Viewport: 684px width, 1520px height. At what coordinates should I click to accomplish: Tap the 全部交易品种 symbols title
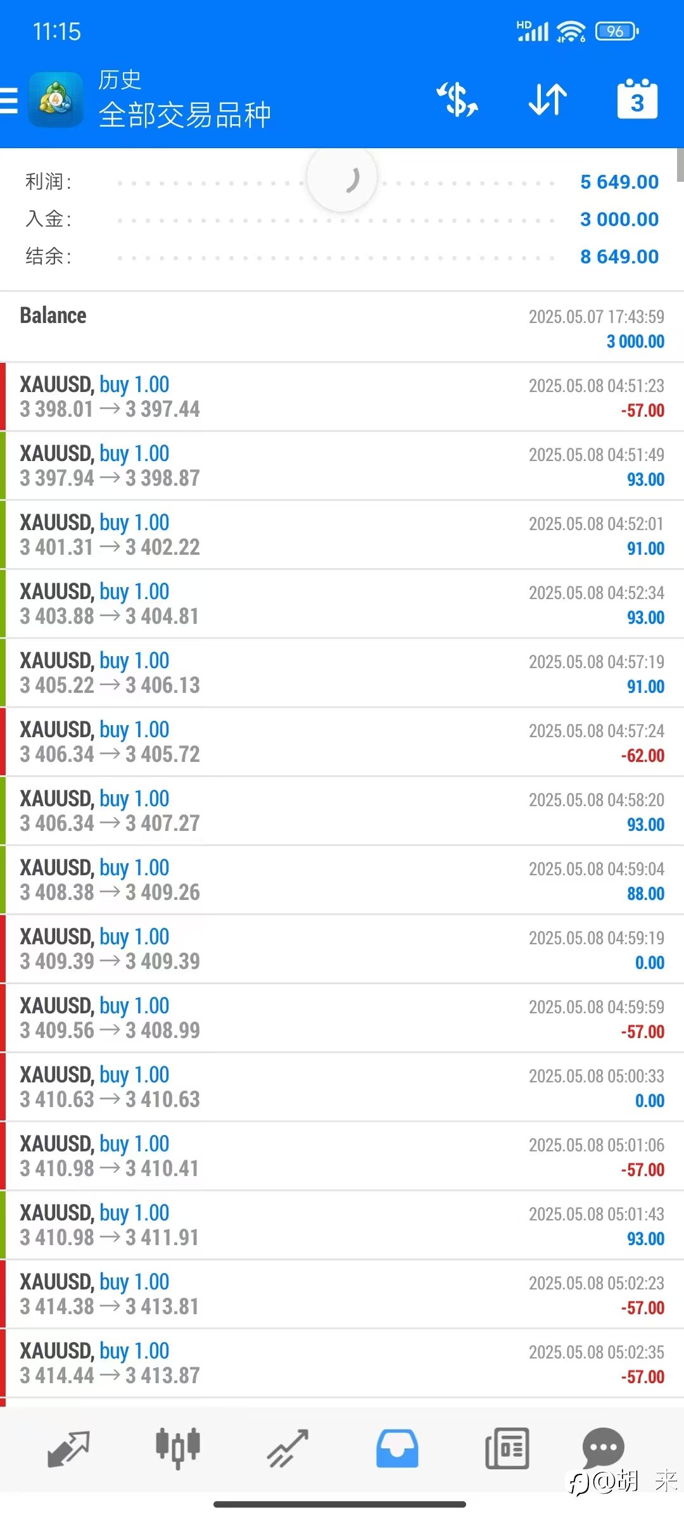pyautogui.click(x=185, y=115)
